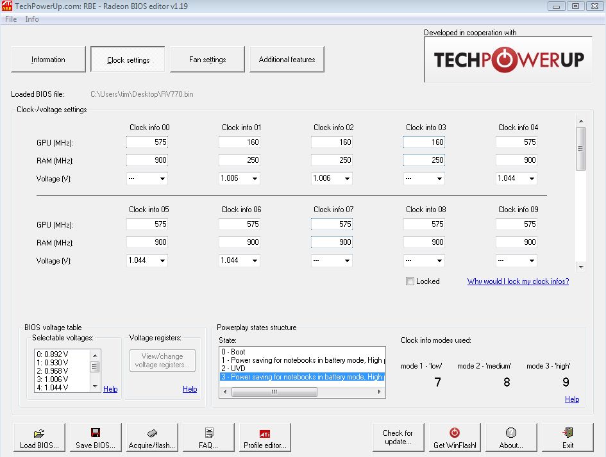Select state '1 - Power saving for notebooks'
This screenshot has width=606, height=457.
[302, 360]
